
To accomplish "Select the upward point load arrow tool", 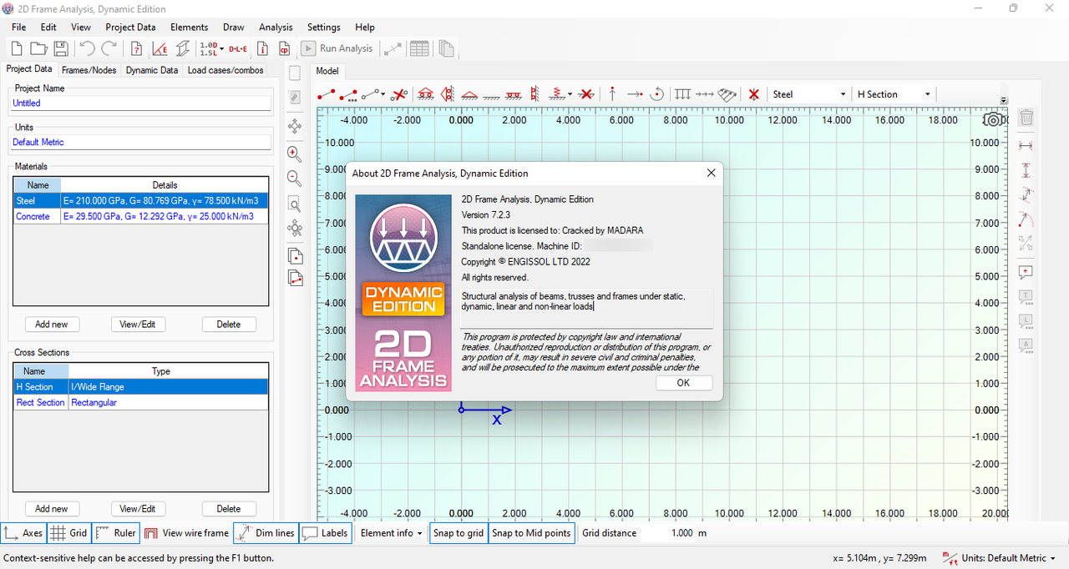I will pos(612,94).
